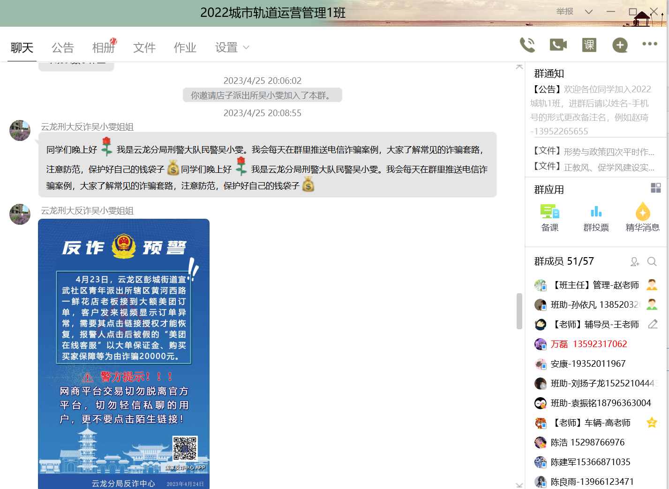Open the 群投票 voting app
Image resolution: width=669 pixels, height=489 pixels.
coord(596,218)
